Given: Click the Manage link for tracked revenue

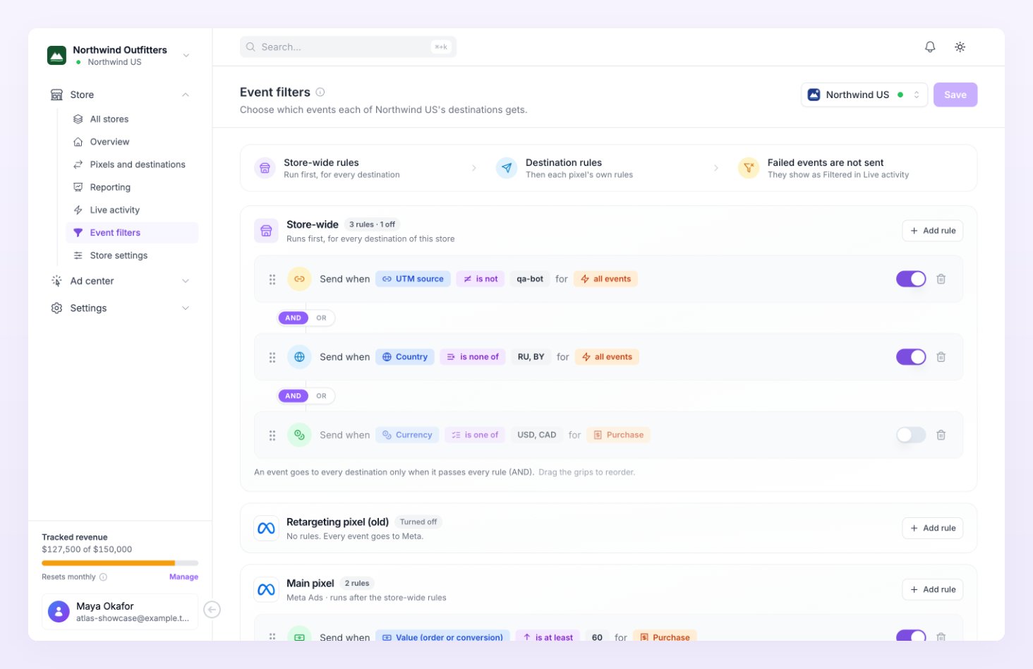Looking at the screenshot, I should coord(183,577).
